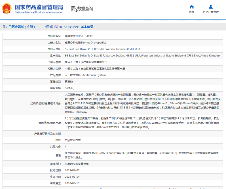
Task: Click the 附件 label
Action: [58, 140]
